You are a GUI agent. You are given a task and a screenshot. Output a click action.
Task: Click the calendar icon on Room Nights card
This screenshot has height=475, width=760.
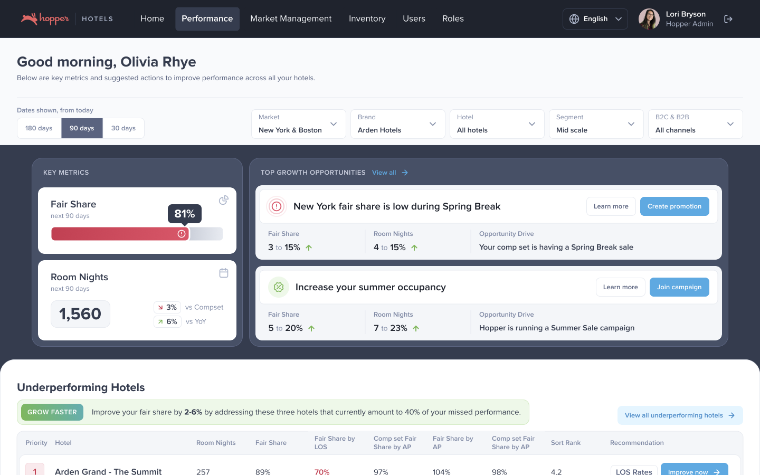(x=224, y=273)
